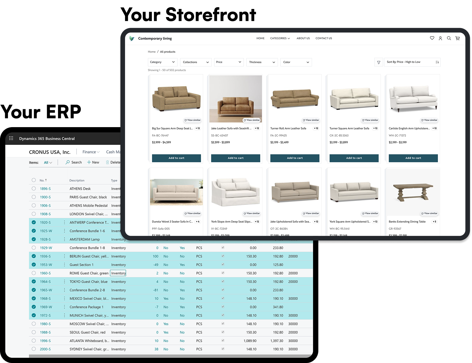This screenshot has width=472, height=363.
Task: Click the user account icon
Action: 440,38
